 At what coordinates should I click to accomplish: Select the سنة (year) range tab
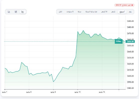pyautogui.click(x=80, y=12)
